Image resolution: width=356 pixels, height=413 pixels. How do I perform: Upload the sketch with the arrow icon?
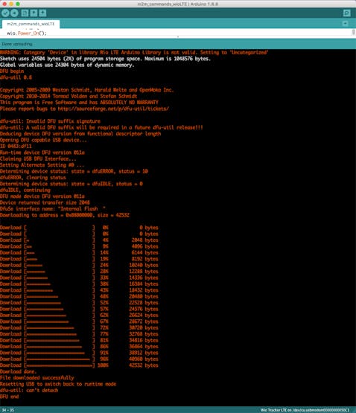point(14,13)
